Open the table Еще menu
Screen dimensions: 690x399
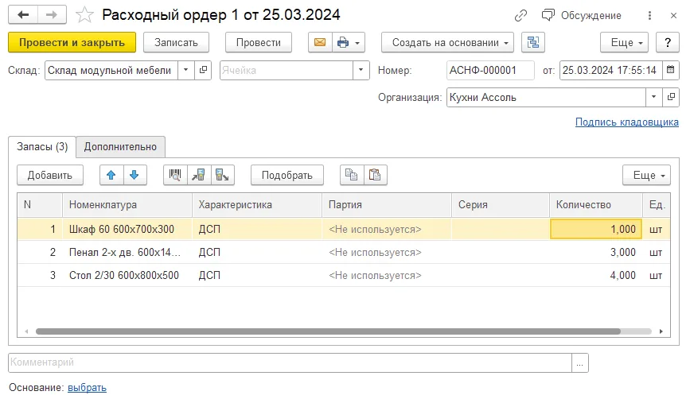click(646, 176)
